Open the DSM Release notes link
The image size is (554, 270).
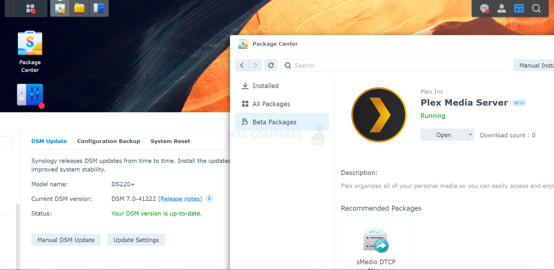click(180, 199)
